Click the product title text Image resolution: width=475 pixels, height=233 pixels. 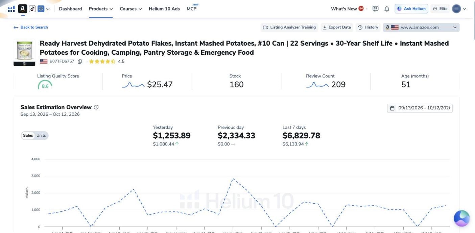pos(244,48)
